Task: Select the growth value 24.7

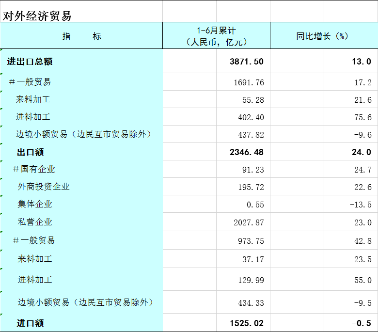Action: tap(363, 170)
